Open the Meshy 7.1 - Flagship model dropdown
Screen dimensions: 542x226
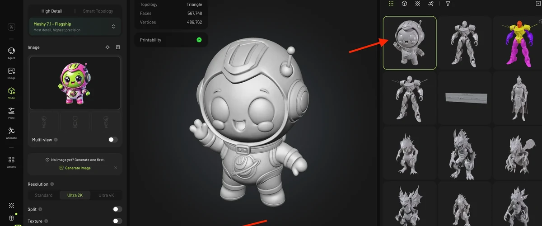[75, 27]
